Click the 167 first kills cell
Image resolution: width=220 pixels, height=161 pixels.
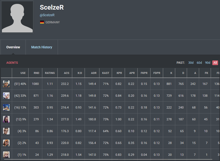tap(205, 84)
